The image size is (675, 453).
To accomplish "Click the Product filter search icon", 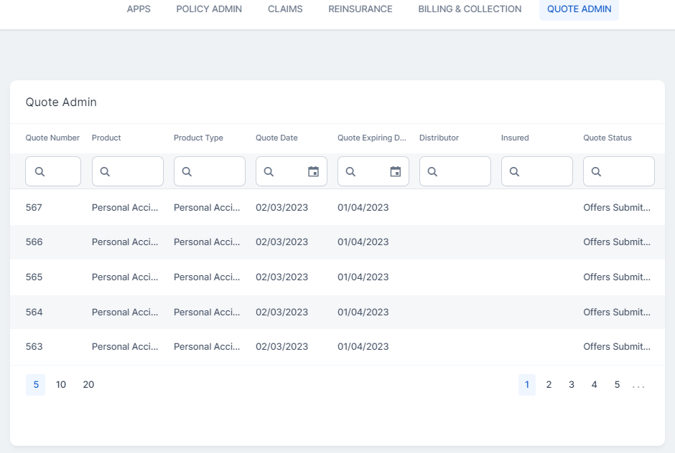I will point(105,172).
